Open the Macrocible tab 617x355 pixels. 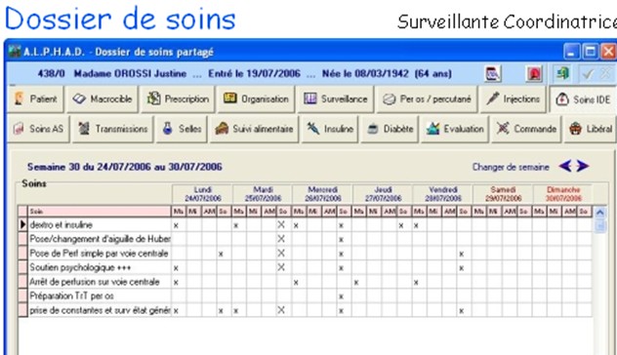(x=103, y=99)
